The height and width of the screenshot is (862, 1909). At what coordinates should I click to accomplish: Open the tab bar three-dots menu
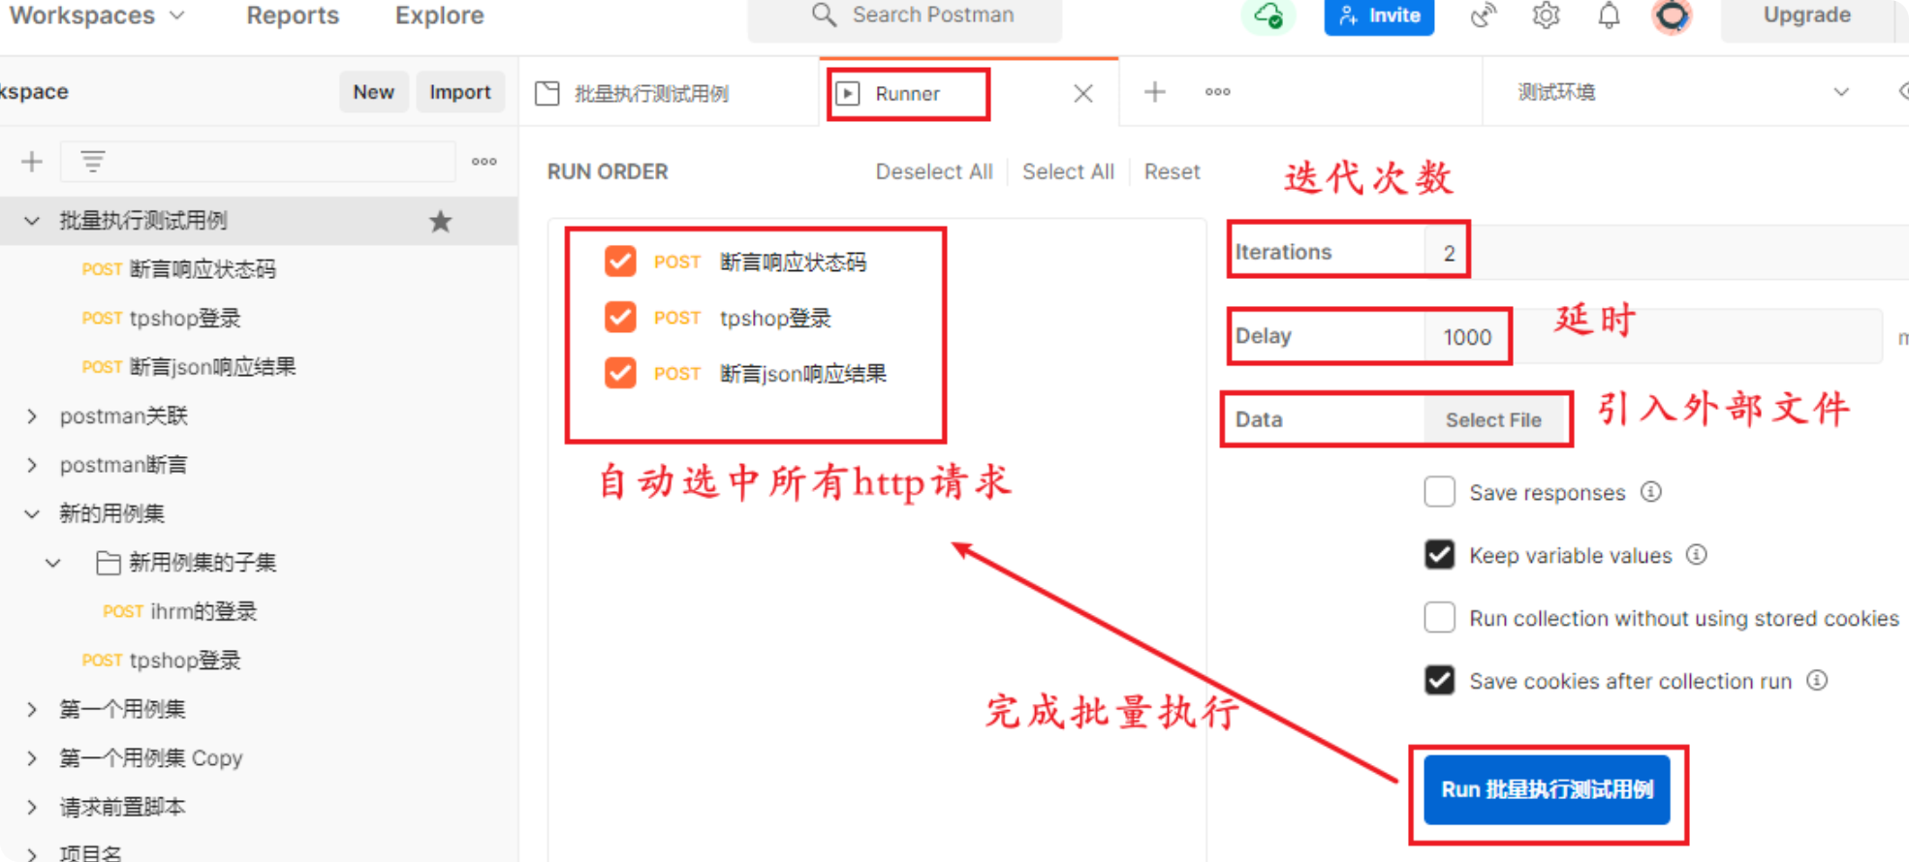pyautogui.click(x=1218, y=92)
